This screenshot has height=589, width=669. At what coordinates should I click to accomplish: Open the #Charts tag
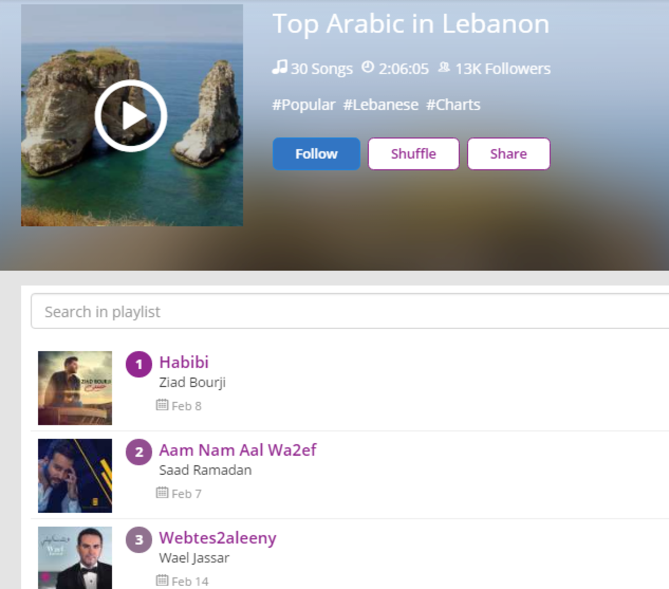pyautogui.click(x=453, y=105)
